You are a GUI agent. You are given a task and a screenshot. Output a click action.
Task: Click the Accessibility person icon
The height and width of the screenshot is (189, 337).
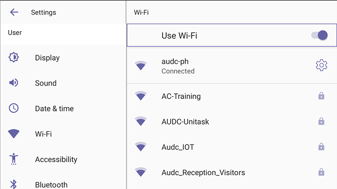13,159
